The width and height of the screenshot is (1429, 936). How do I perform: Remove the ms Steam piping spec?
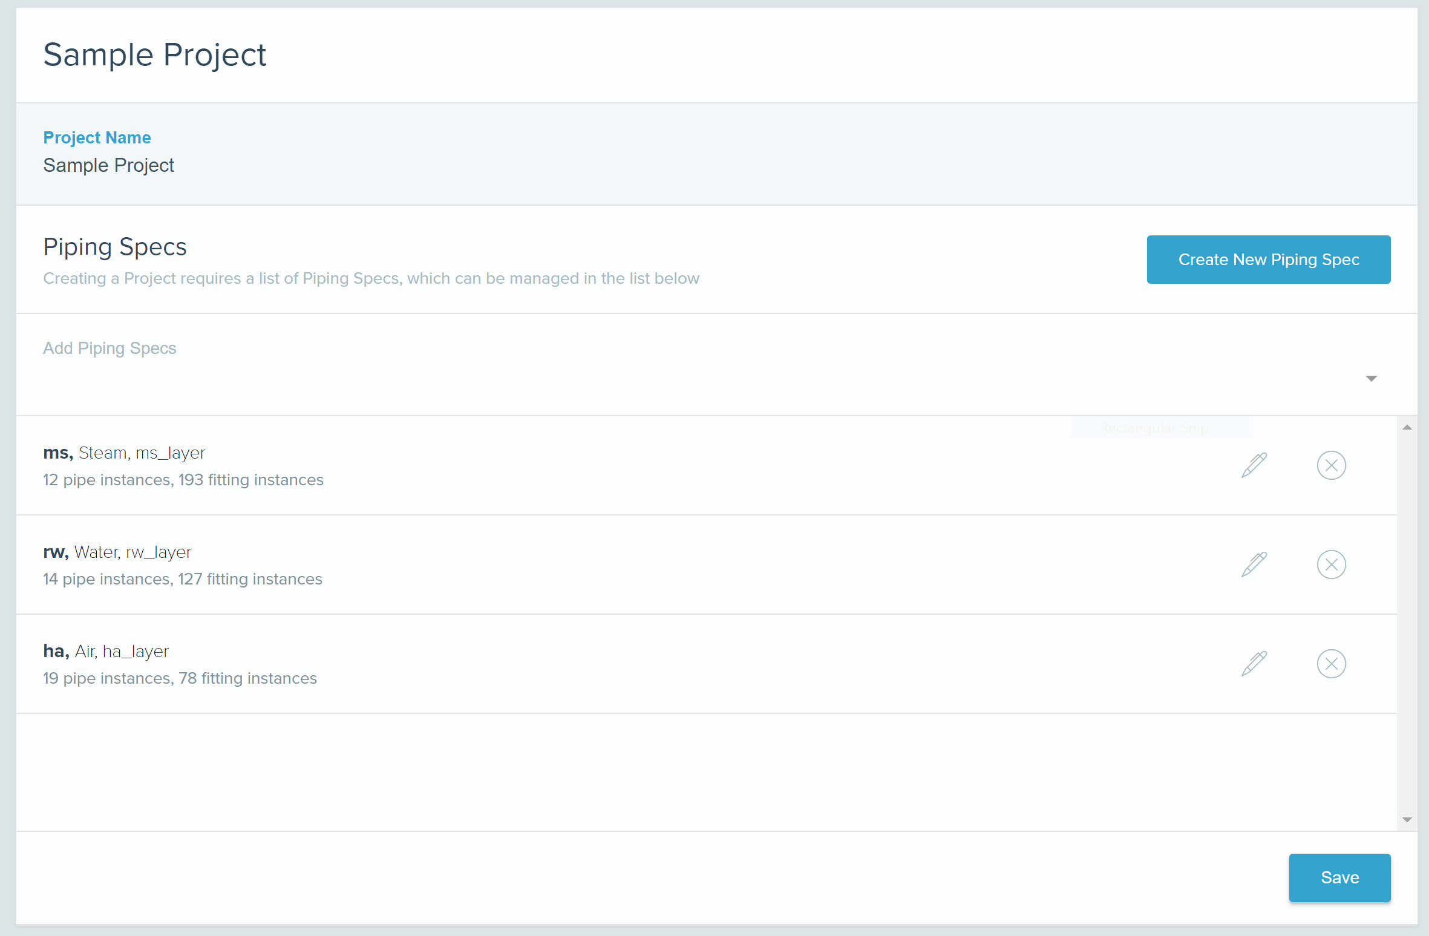coord(1331,465)
